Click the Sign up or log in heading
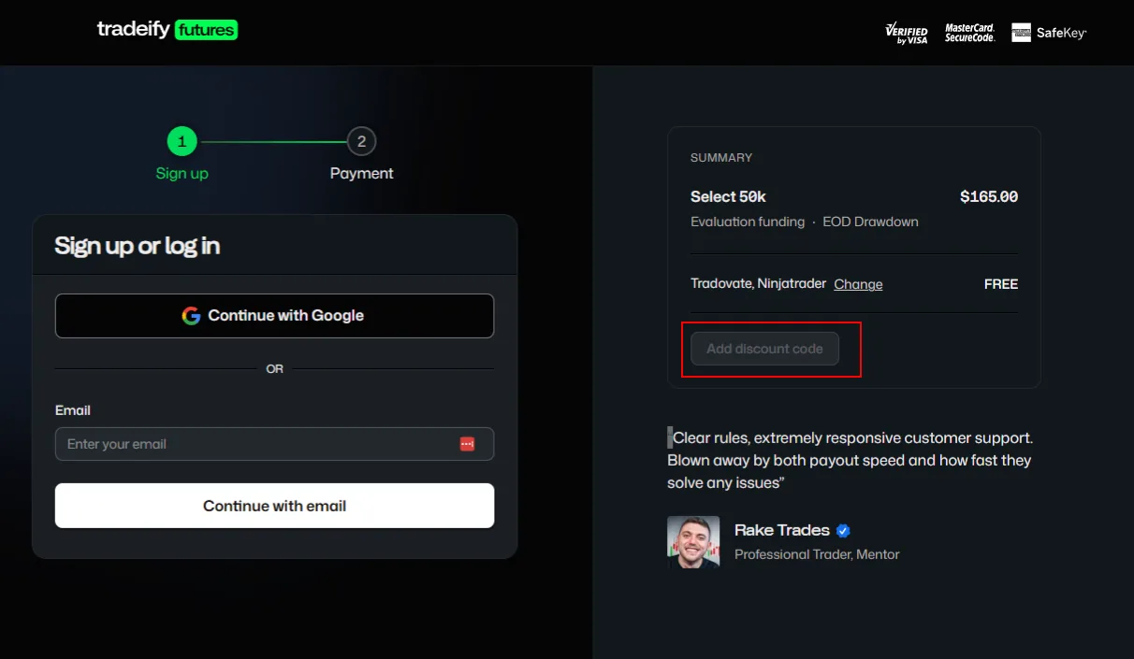 click(138, 246)
